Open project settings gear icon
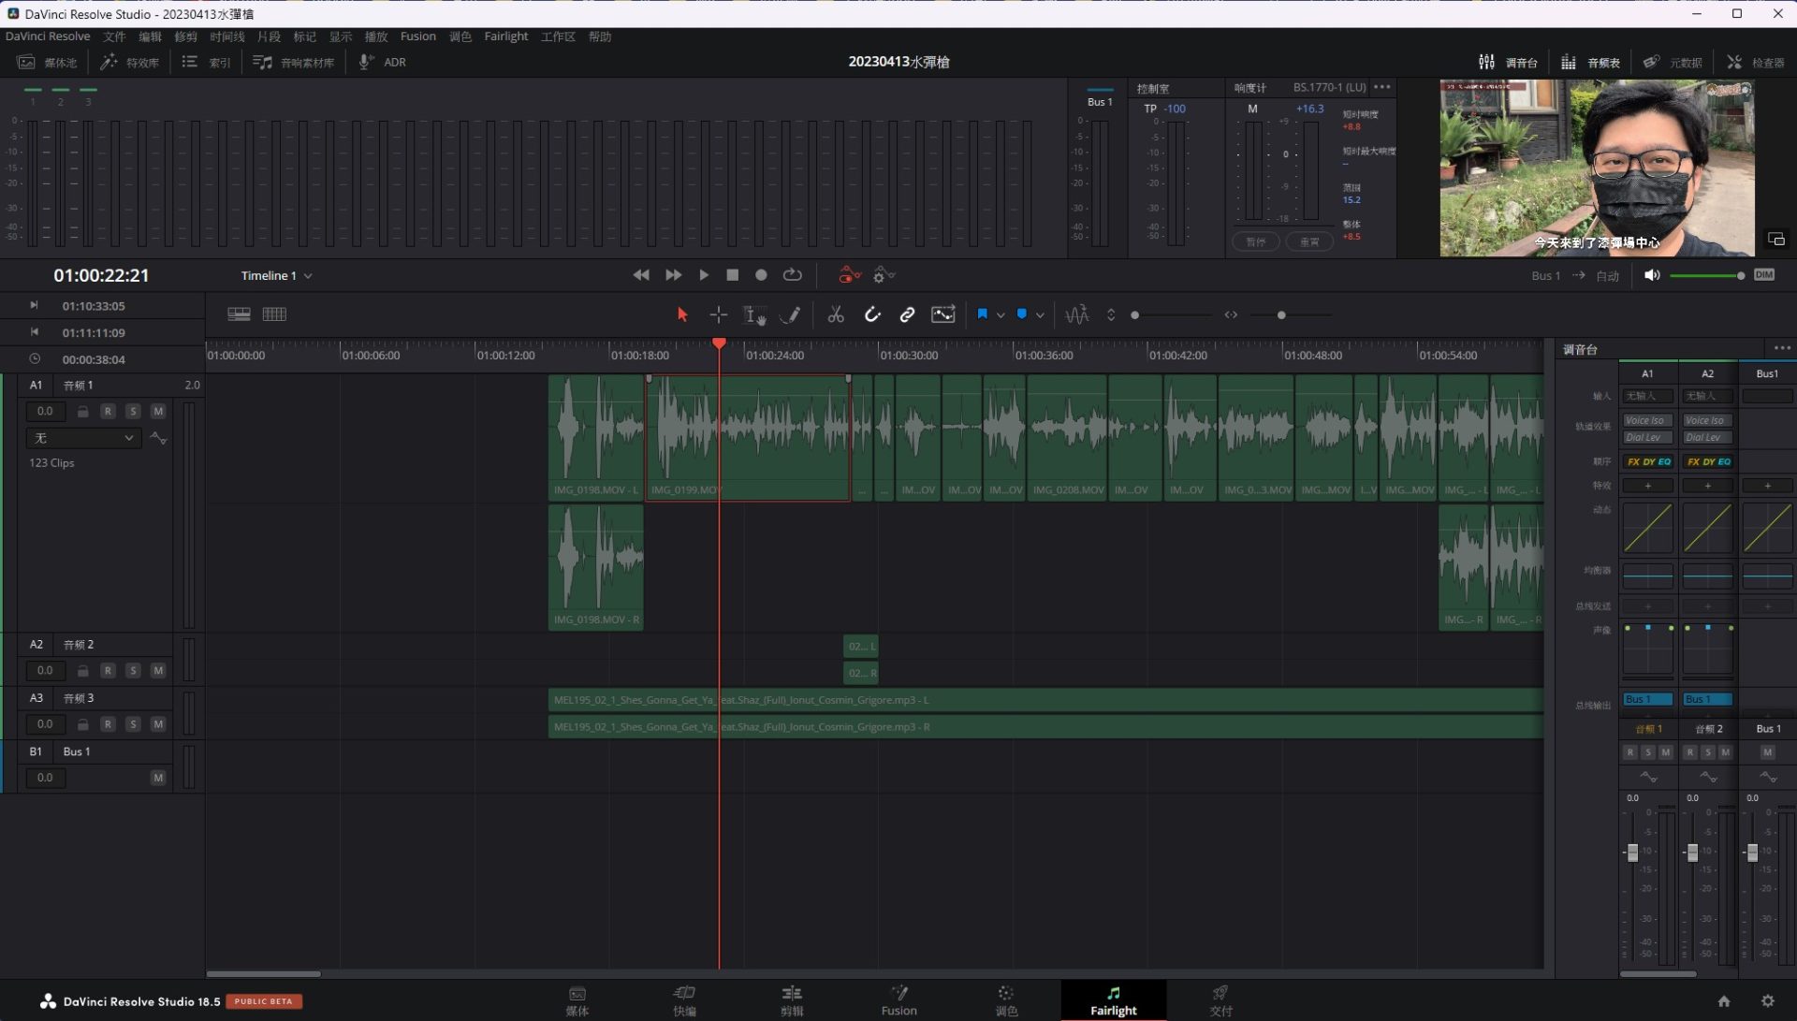The image size is (1797, 1021). click(x=1767, y=1000)
